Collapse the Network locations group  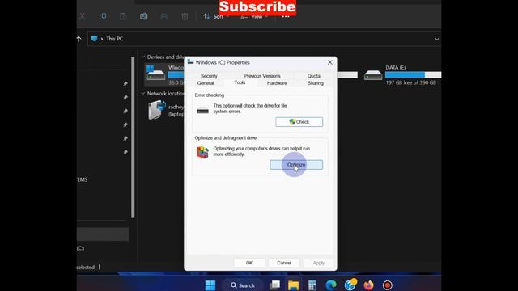point(143,94)
